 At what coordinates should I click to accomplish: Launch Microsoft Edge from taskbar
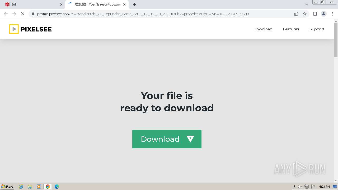[57, 187]
